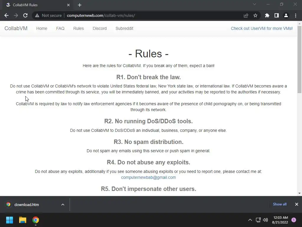This screenshot has height=227, width=302.
Task: Click the R1. Don't break the law heading
Action: [x=149, y=77]
